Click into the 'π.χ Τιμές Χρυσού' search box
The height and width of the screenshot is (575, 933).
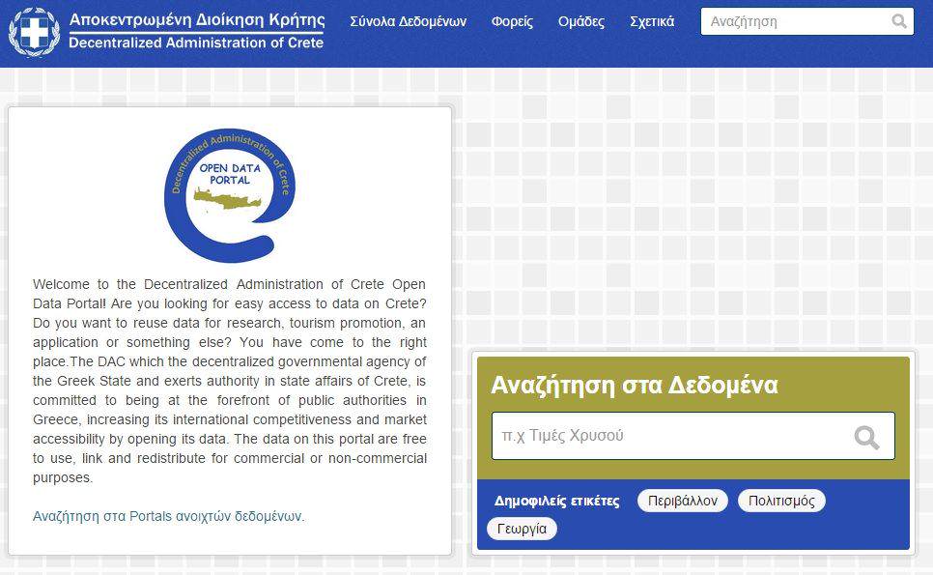671,436
